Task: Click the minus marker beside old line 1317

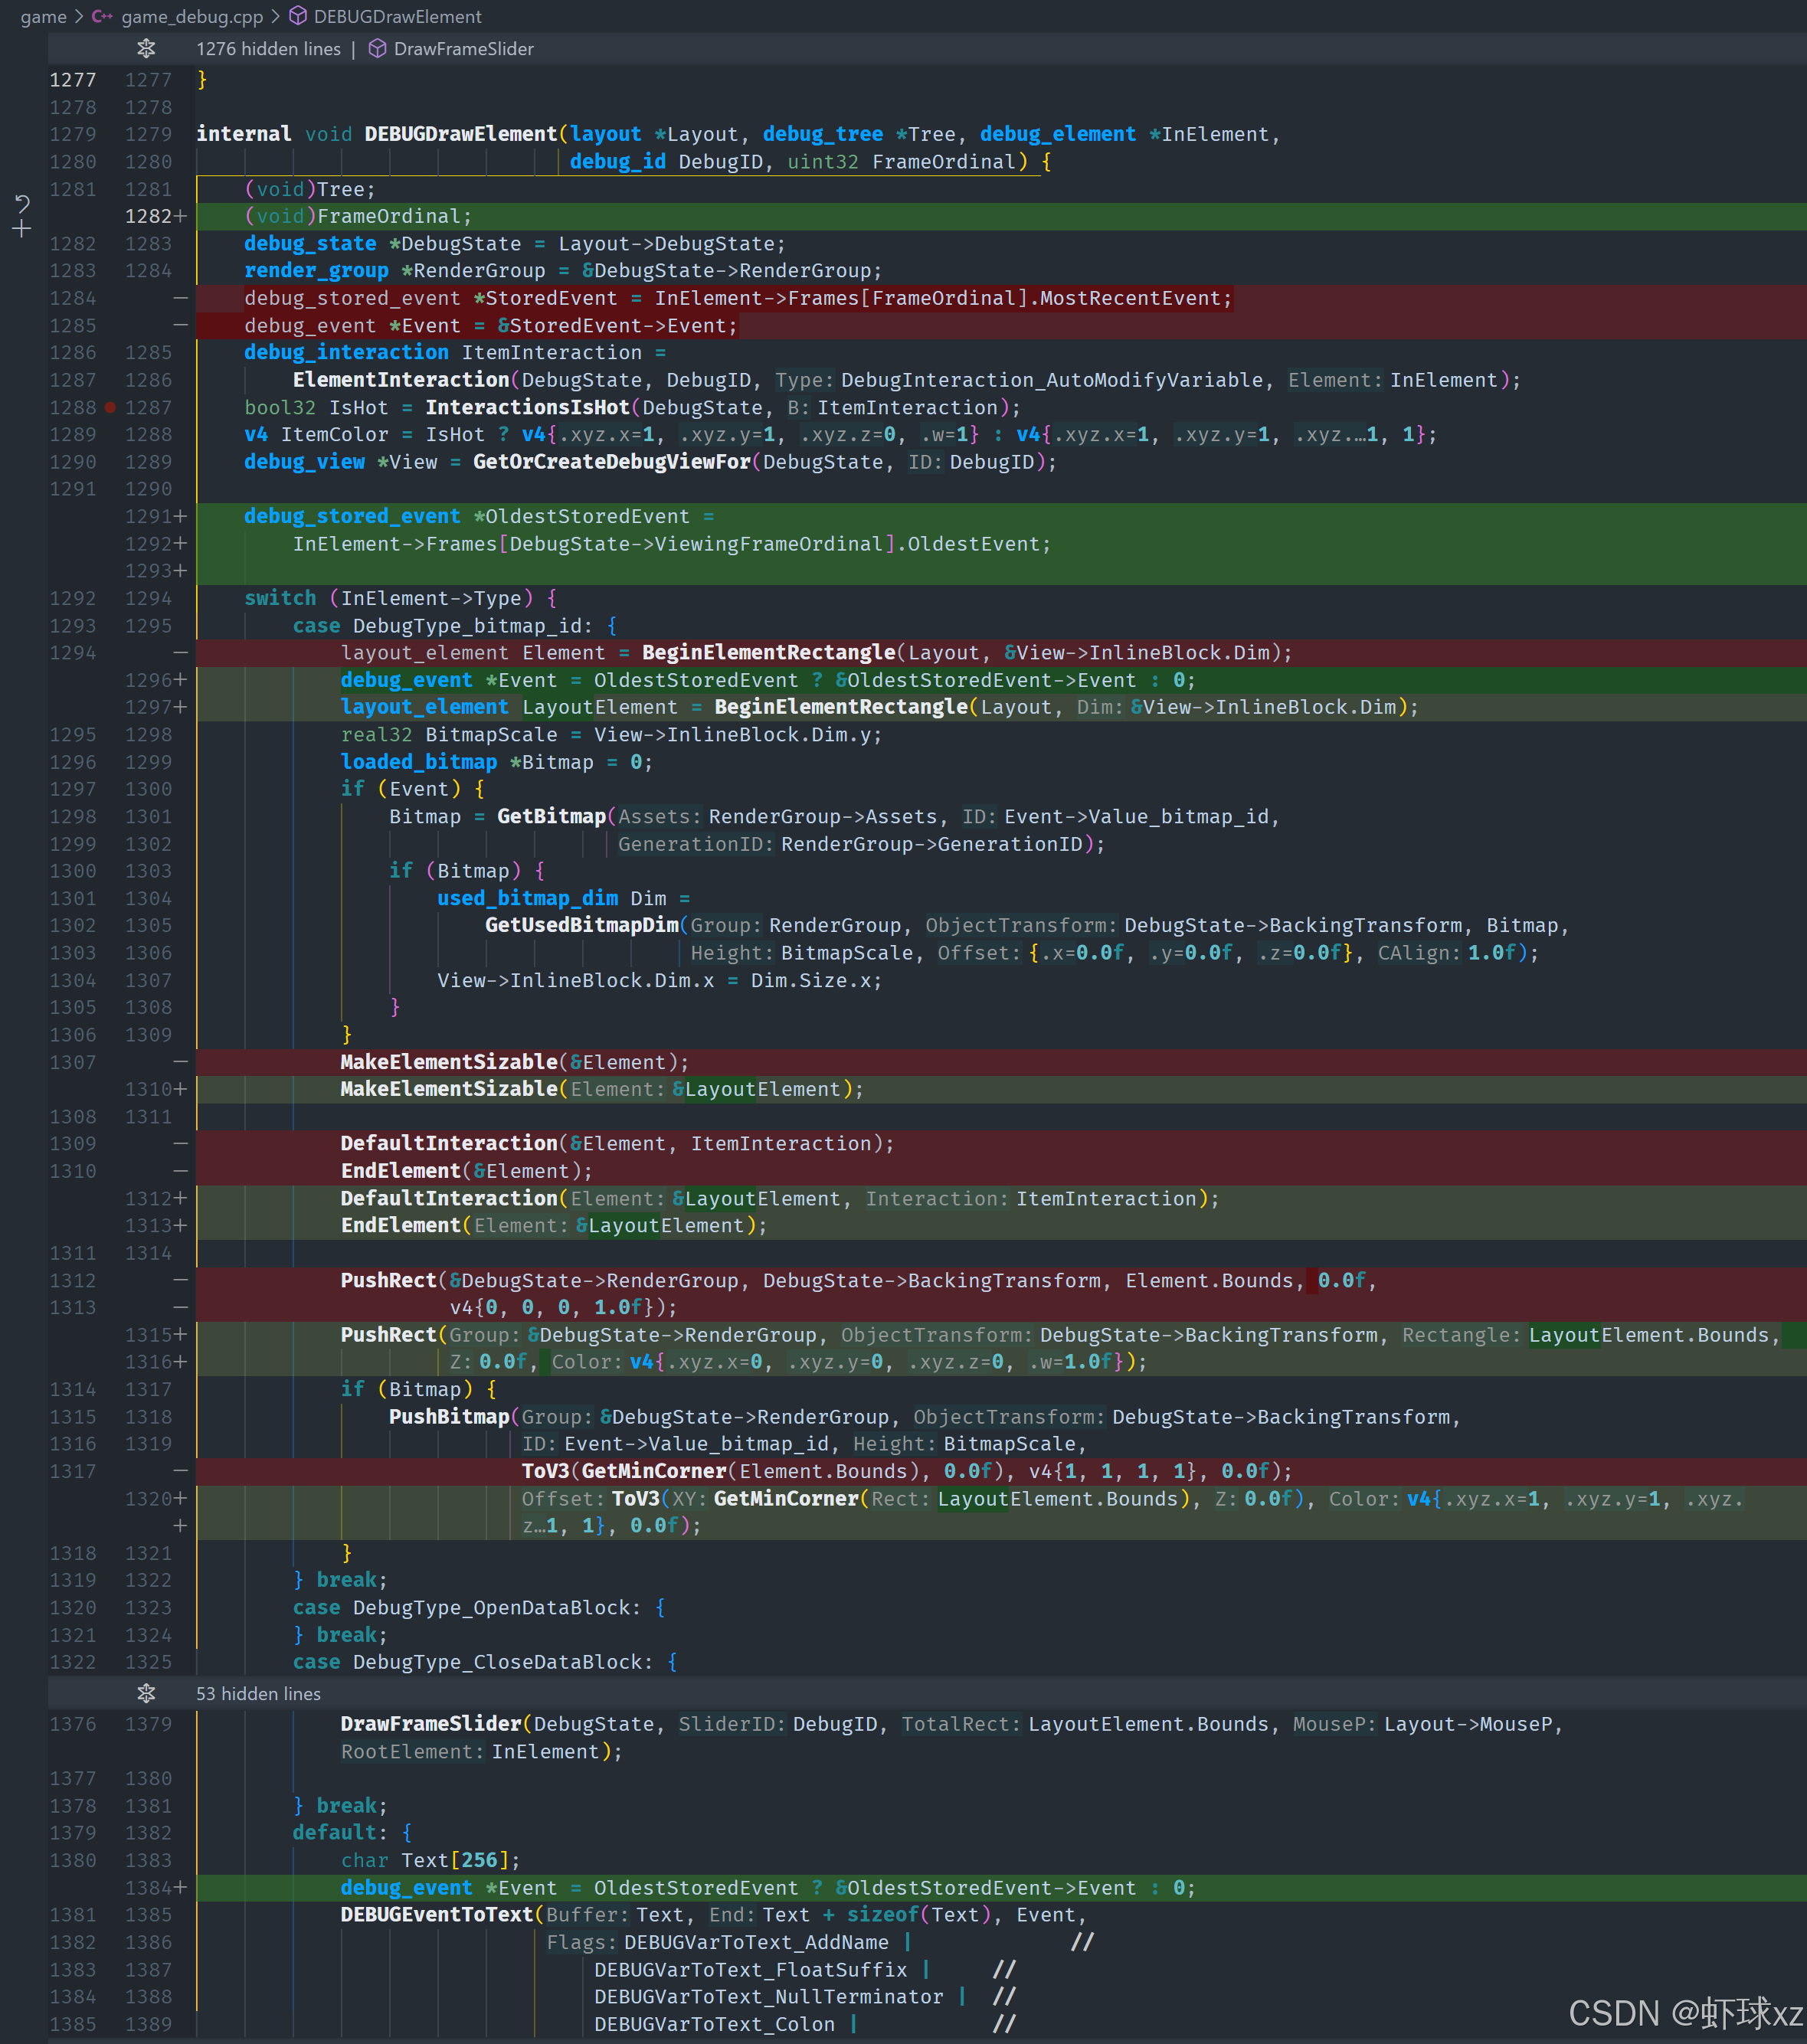Action: [x=181, y=1471]
